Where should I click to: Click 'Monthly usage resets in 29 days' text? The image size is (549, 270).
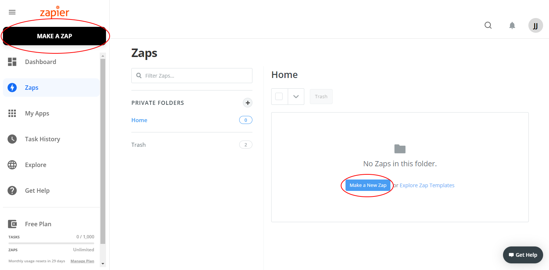point(37,261)
